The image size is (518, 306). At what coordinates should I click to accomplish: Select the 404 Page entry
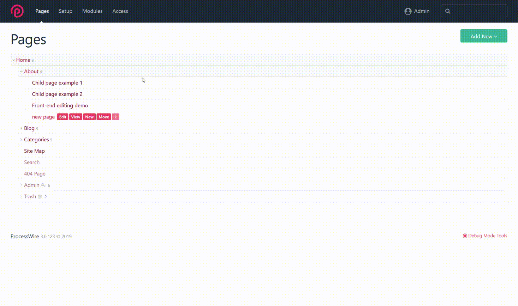pyautogui.click(x=35, y=173)
